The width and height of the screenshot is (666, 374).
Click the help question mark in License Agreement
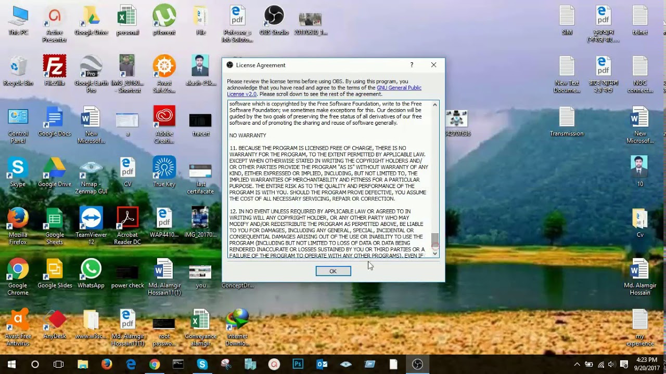click(412, 65)
